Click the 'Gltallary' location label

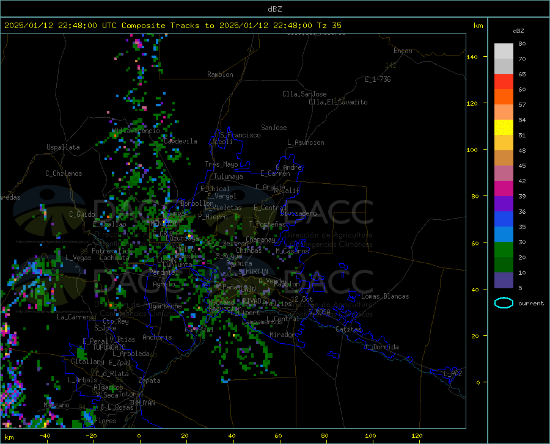click(x=87, y=362)
